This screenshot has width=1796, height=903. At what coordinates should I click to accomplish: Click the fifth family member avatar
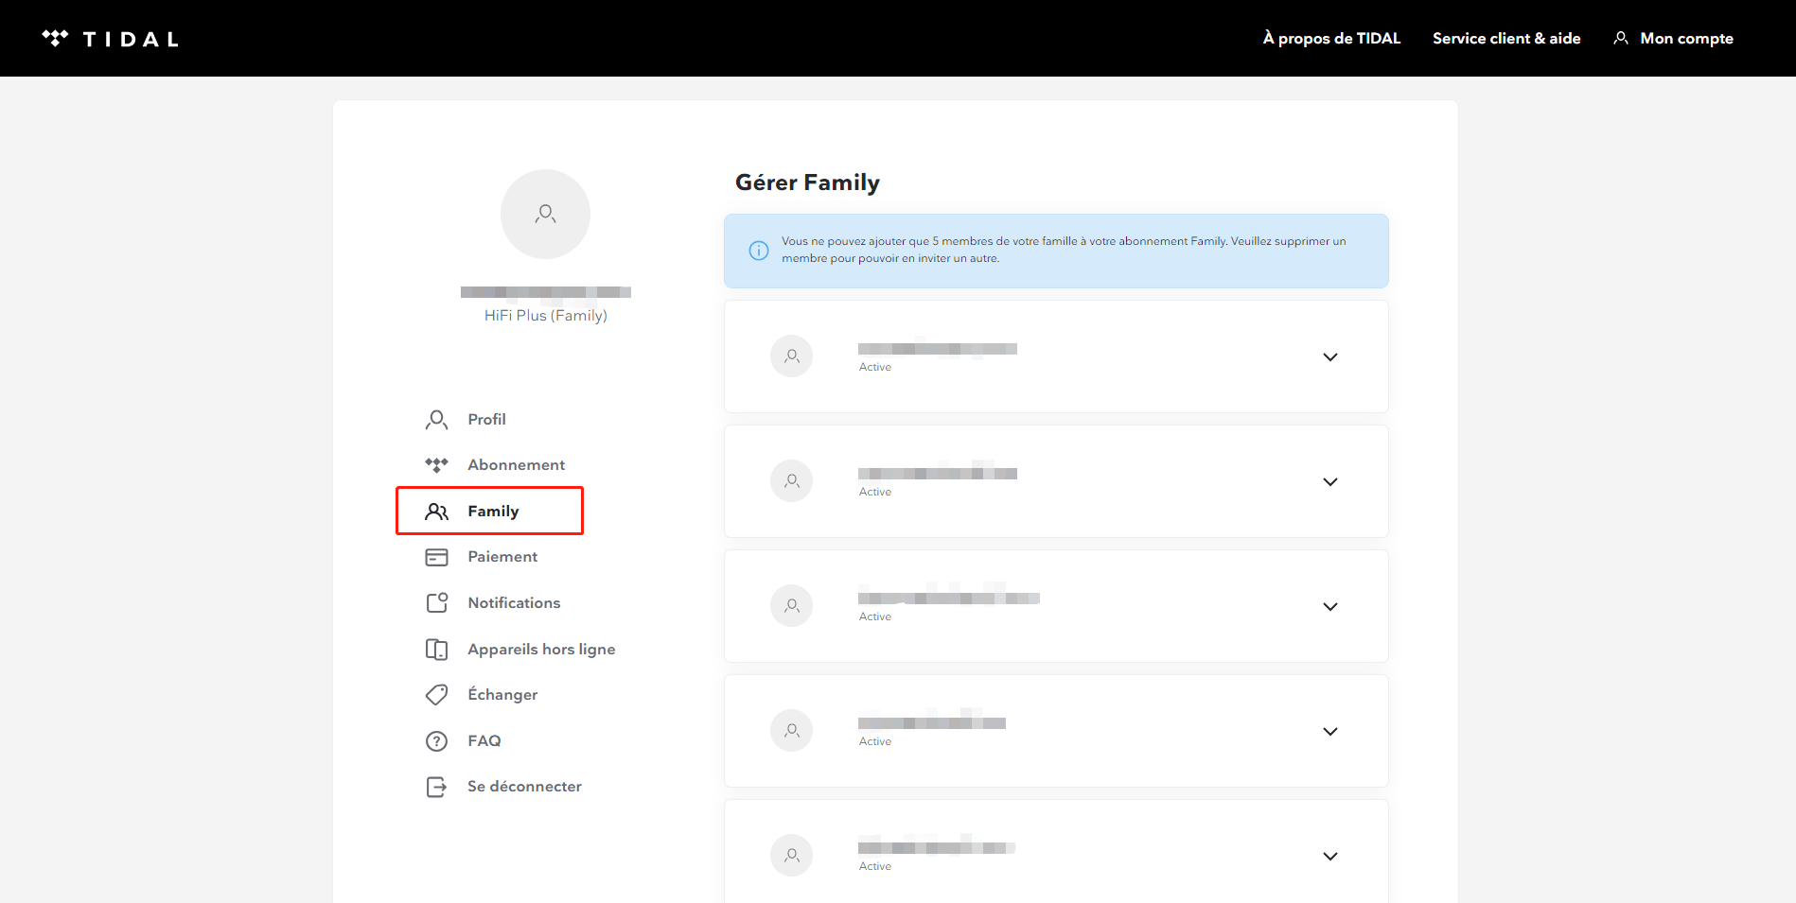point(792,856)
